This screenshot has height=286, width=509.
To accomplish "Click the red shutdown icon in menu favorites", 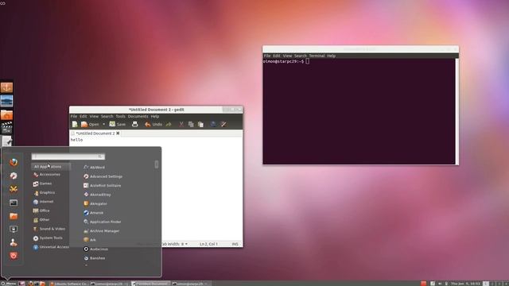I will point(14,256).
